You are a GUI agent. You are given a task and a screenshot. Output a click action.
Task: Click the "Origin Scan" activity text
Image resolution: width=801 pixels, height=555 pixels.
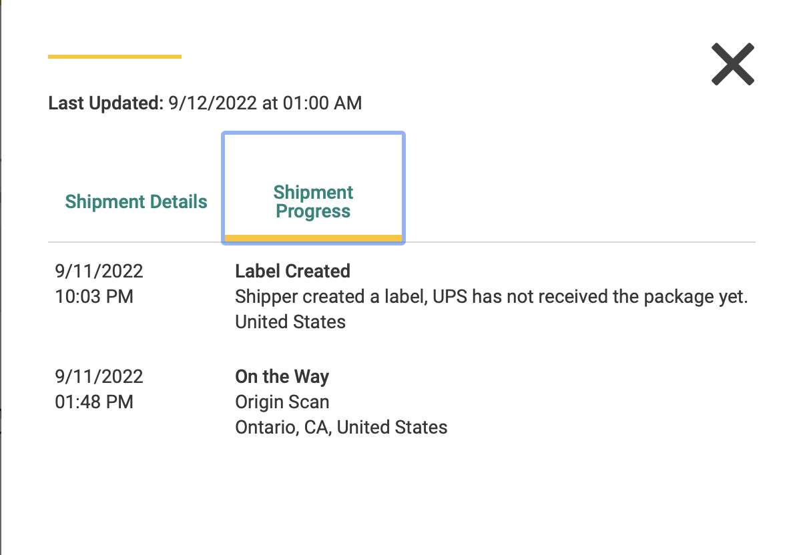(x=282, y=402)
